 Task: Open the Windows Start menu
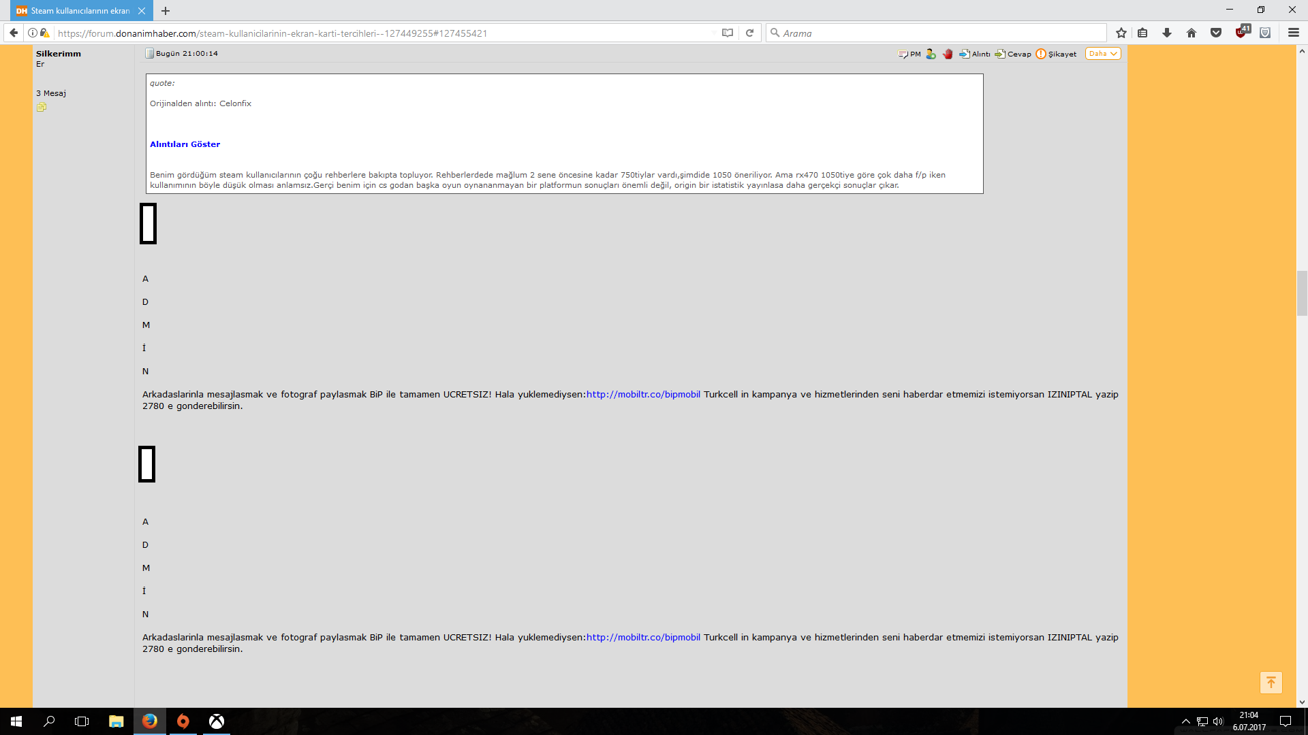[16, 721]
